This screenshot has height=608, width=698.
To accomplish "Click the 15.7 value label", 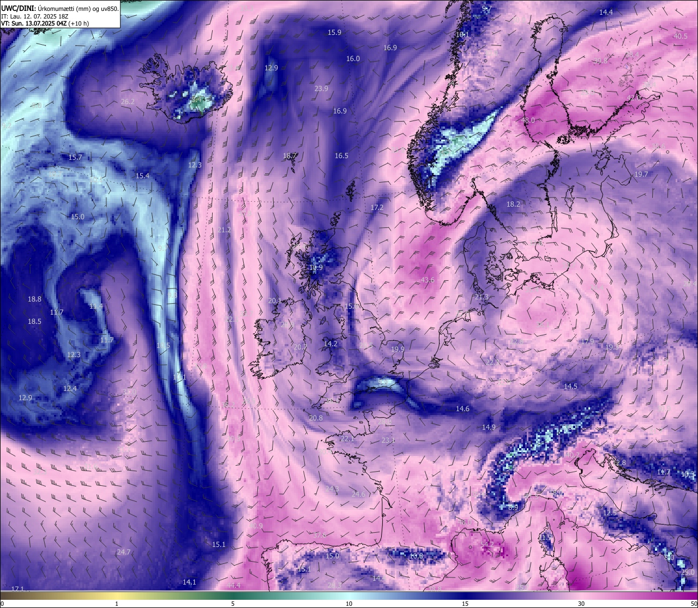I will (x=75, y=157).
